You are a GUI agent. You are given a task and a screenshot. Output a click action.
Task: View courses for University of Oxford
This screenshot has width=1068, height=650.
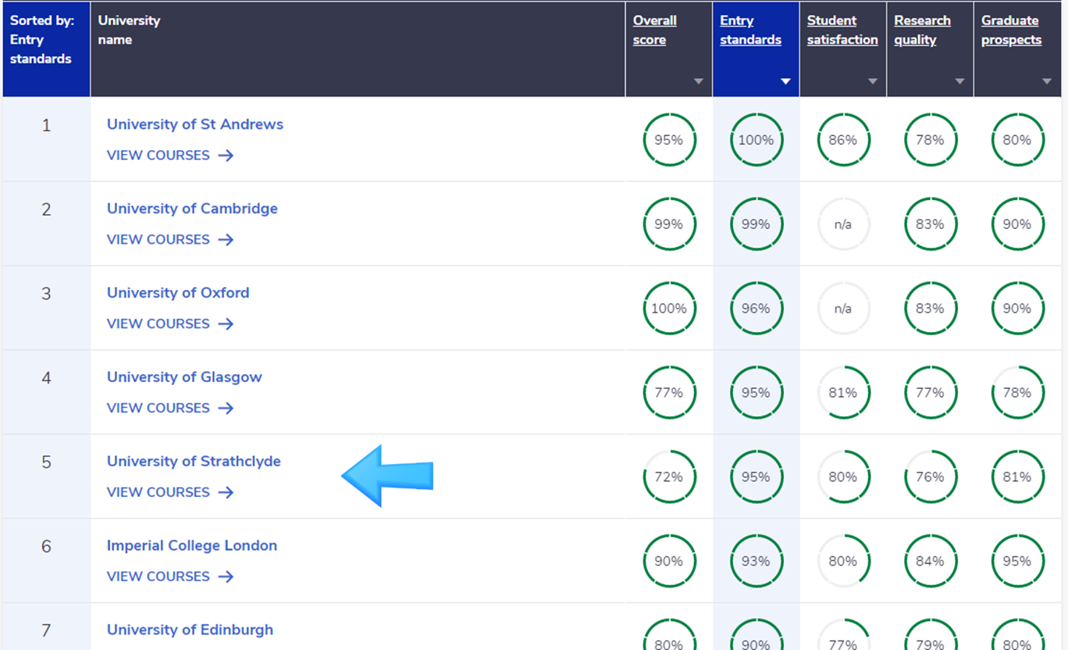[x=170, y=324]
